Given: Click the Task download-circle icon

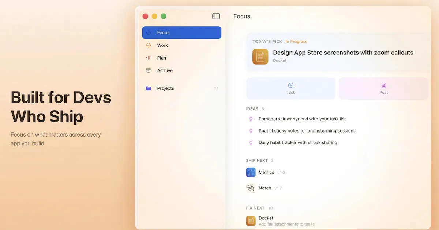Looking at the screenshot, I should 291,85.
